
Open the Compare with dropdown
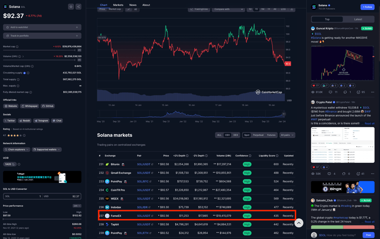228,9
